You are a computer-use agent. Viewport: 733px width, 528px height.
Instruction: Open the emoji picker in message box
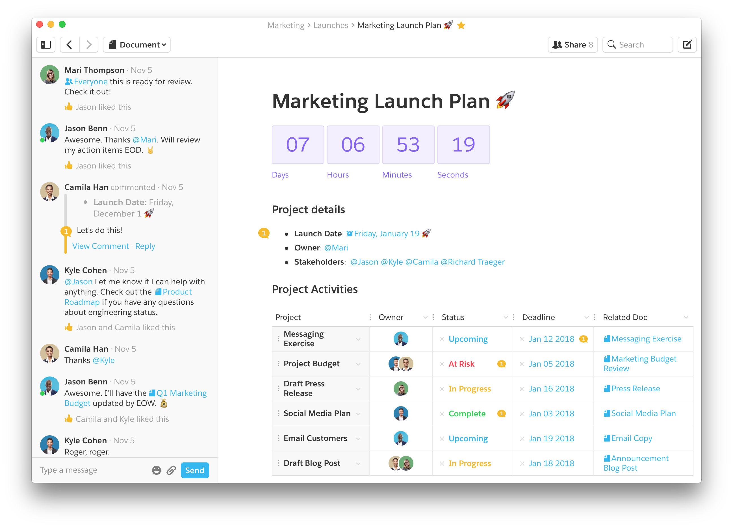157,470
